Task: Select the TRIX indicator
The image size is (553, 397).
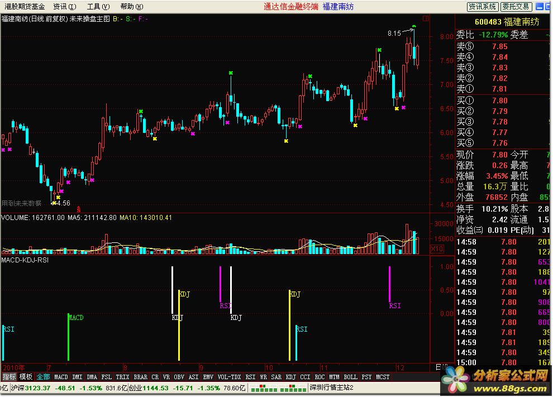Action: (122, 377)
